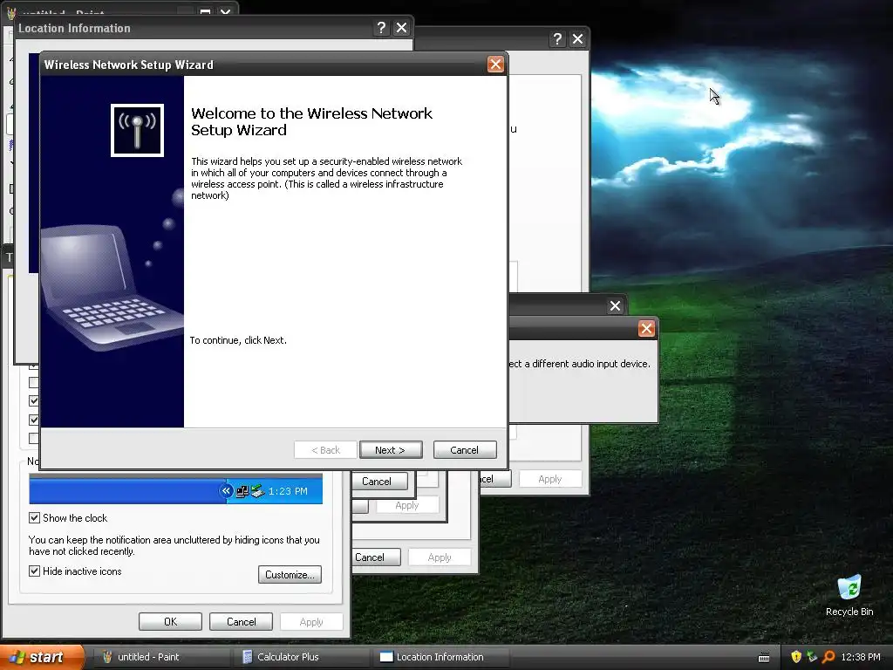Open the Start menu

(x=42, y=657)
